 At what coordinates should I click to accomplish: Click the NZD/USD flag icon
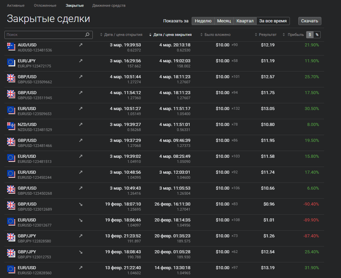[11, 126]
